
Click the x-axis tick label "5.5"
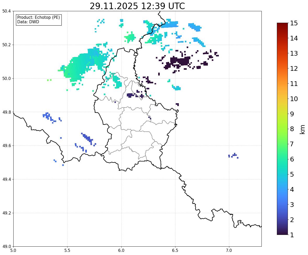(67, 251)
